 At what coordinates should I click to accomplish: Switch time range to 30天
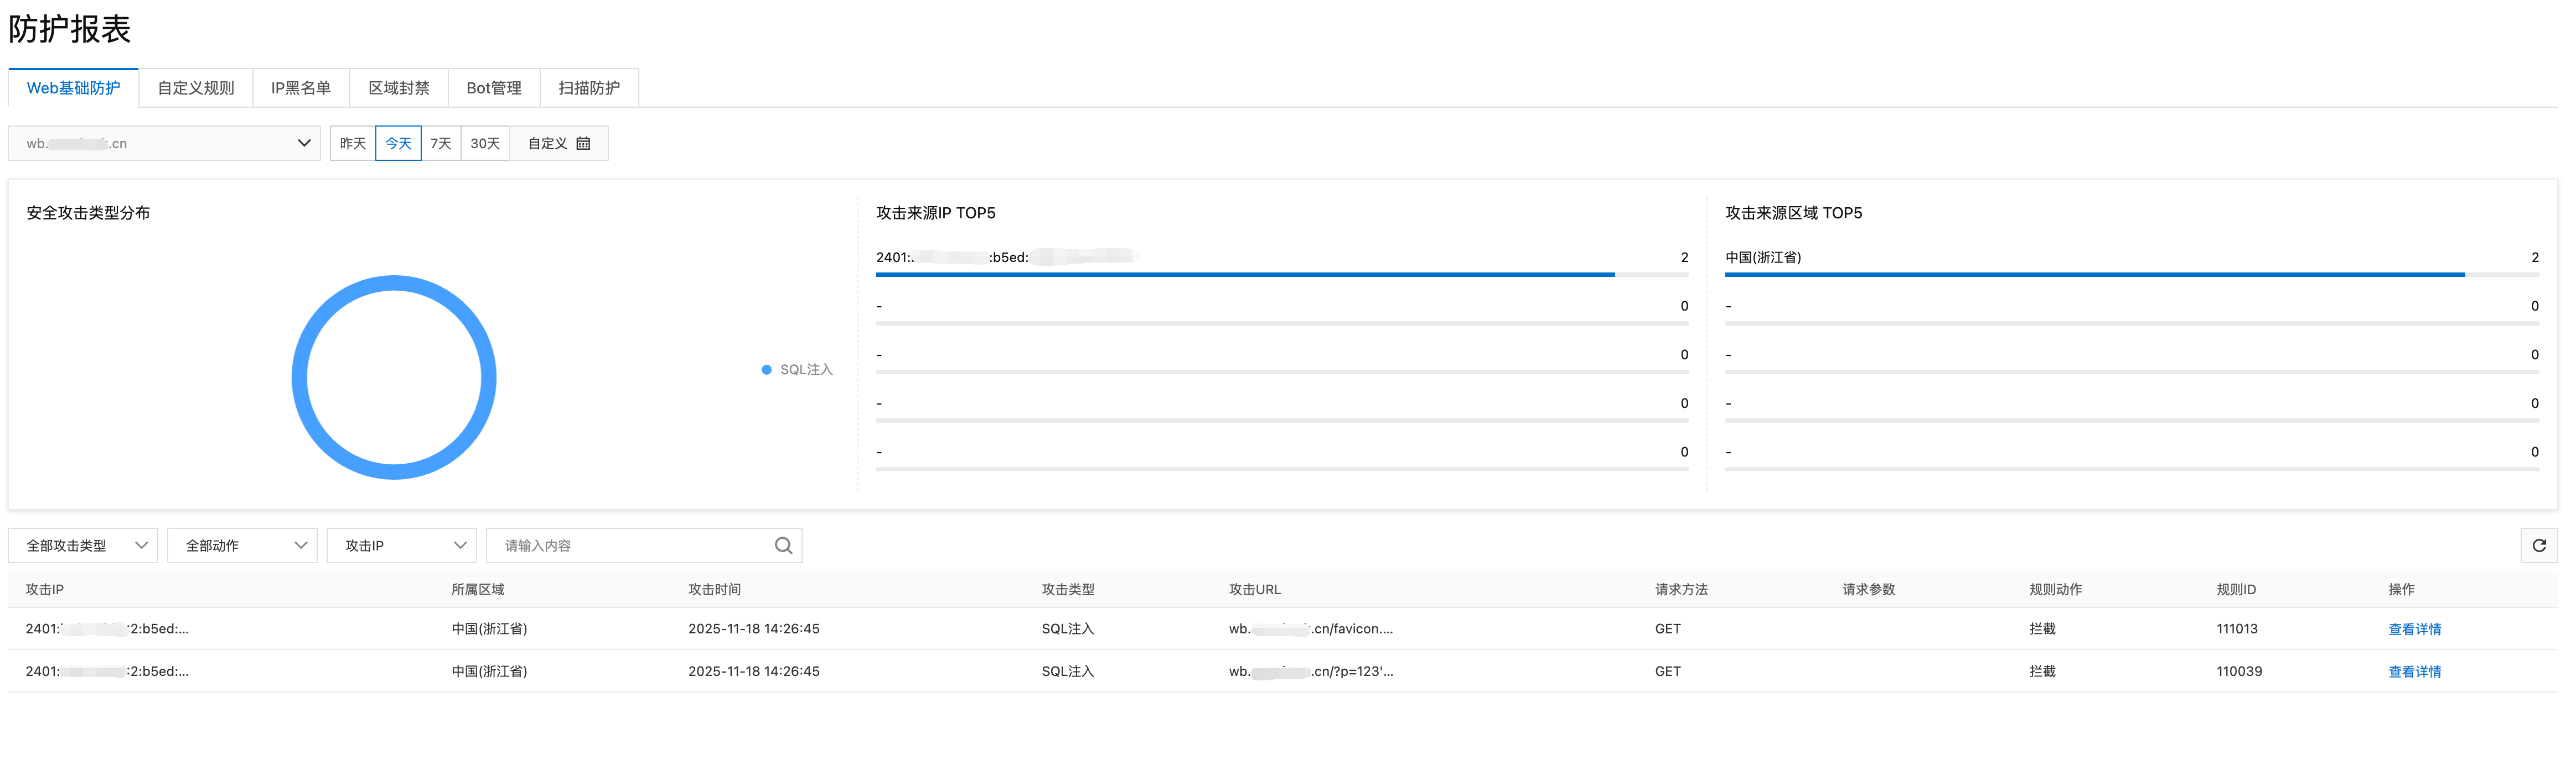485,144
